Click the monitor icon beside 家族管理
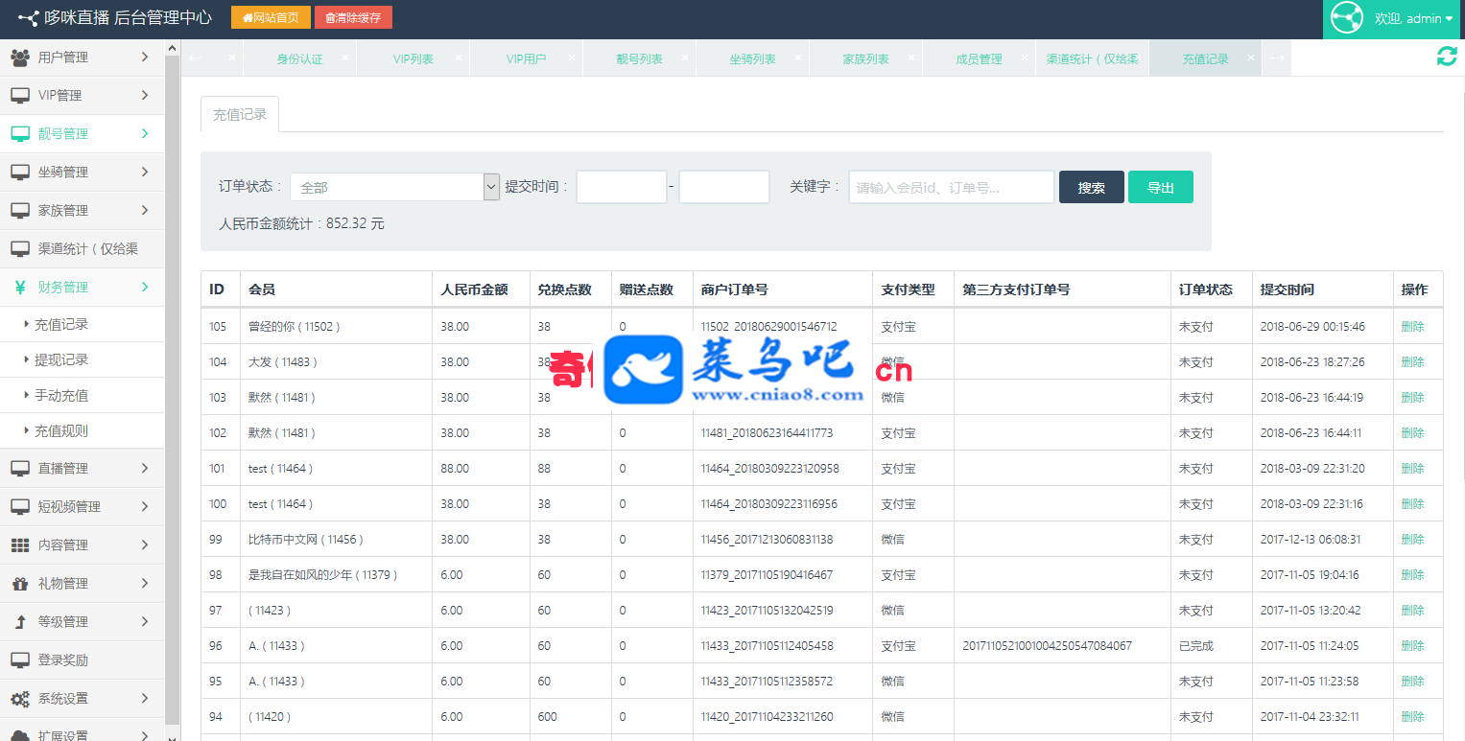Screen dimensions: 1465x741 coord(19,211)
